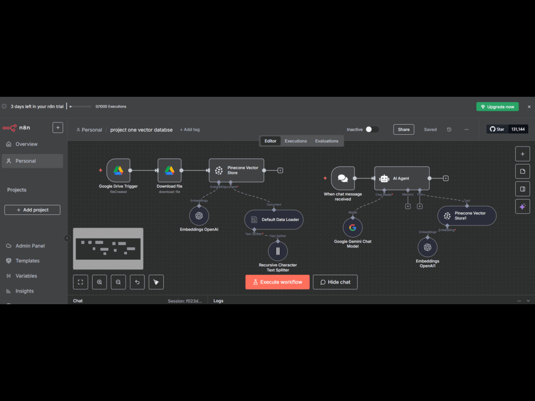The height and width of the screenshot is (401, 535).
Task: Click the Chat panel header
Action: (x=78, y=300)
